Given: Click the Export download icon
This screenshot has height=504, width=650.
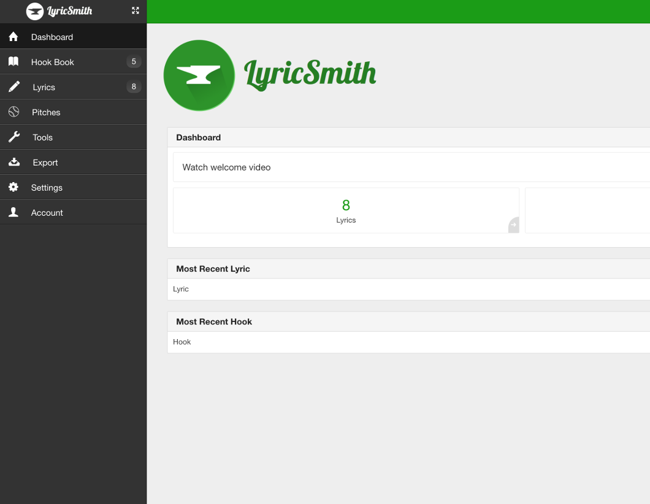Looking at the screenshot, I should (14, 162).
